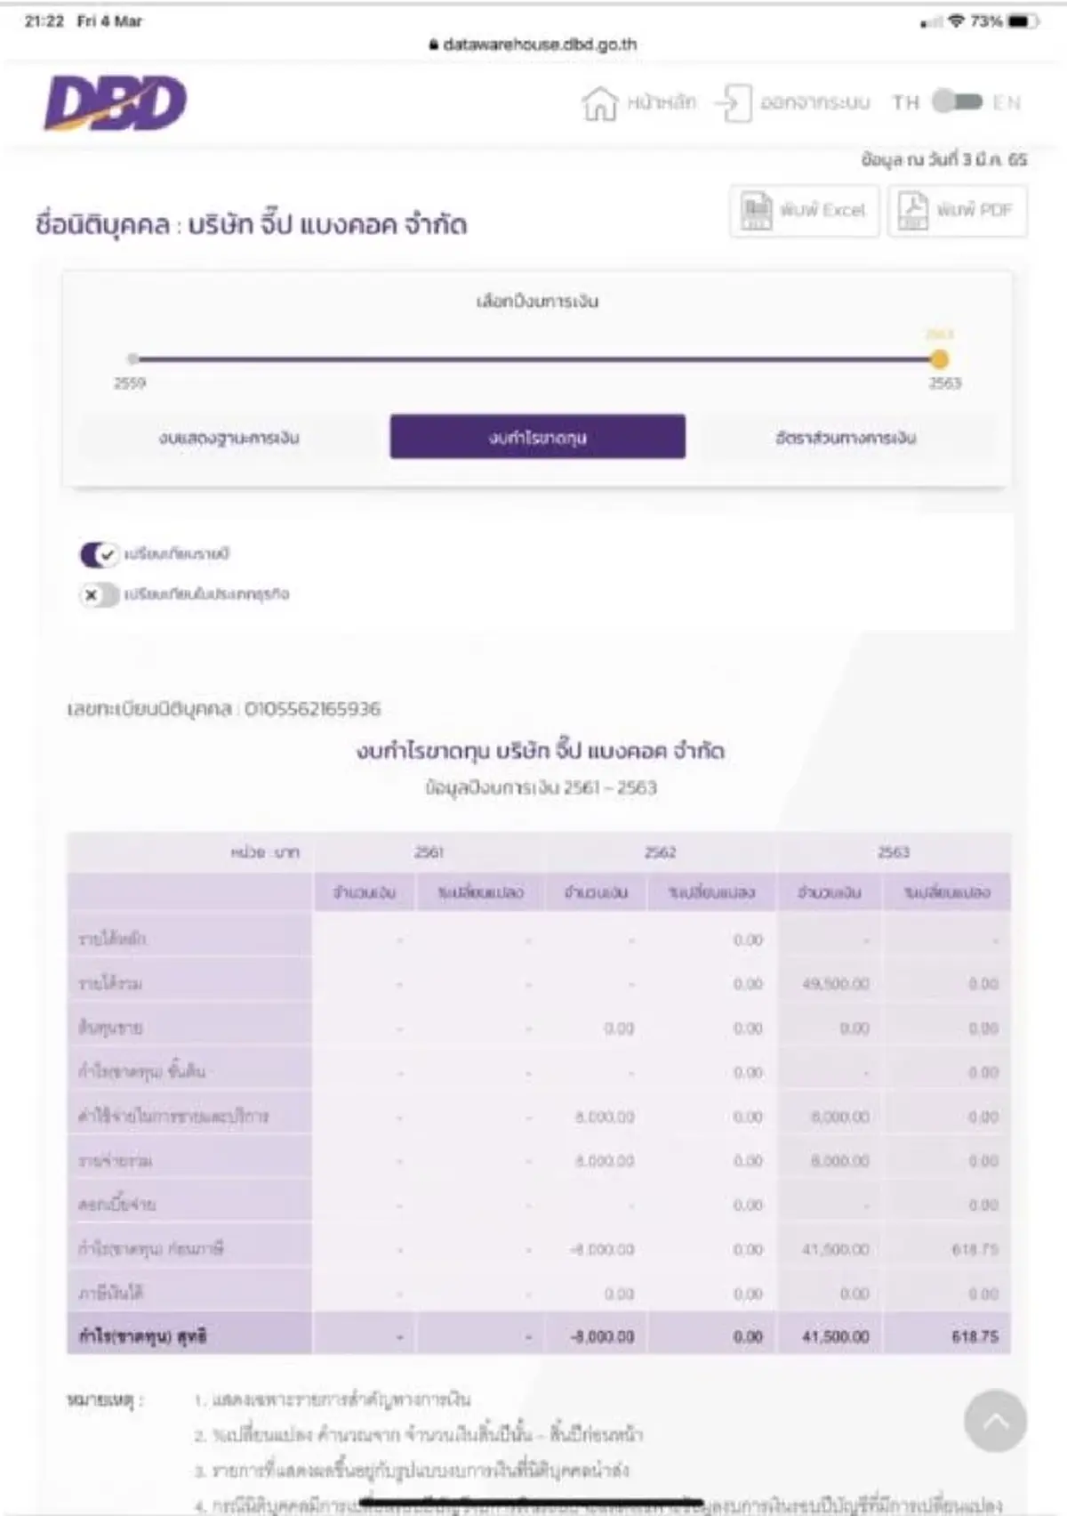The image size is (1067, 1516).
Task: Click the DBD logo
Action: click(116, 102)
